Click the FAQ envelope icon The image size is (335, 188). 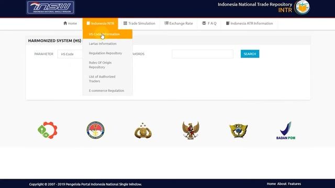pos(204,23)
